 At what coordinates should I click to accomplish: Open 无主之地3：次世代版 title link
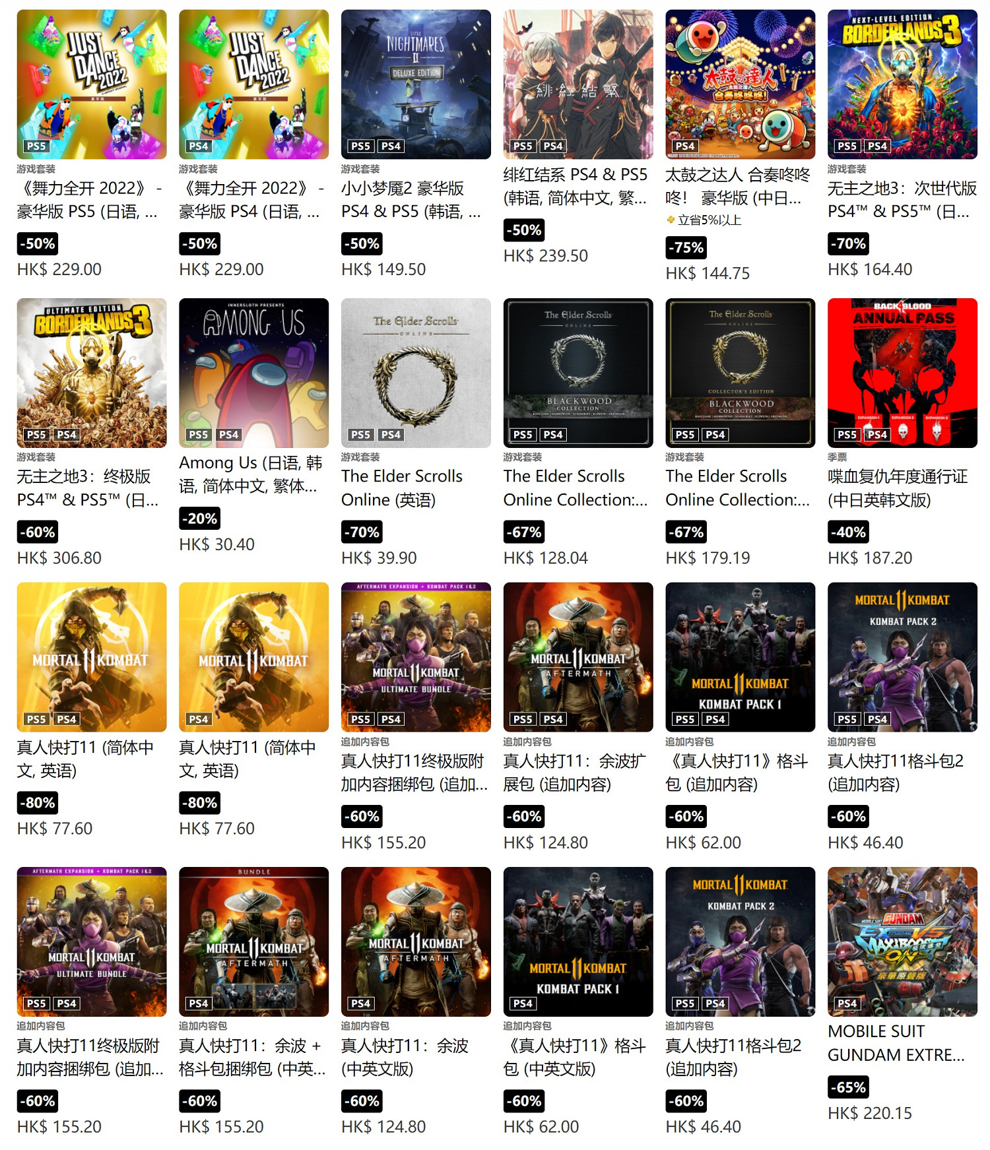click(902, 200)
